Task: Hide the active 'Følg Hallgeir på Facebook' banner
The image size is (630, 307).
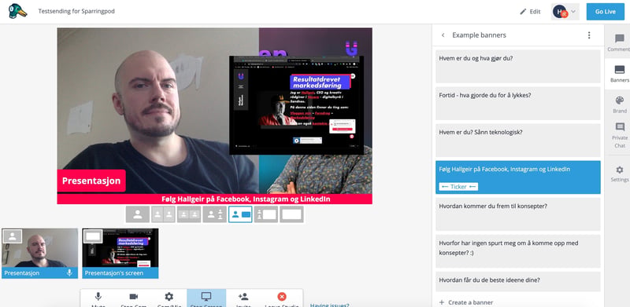Action: [518, 177]
